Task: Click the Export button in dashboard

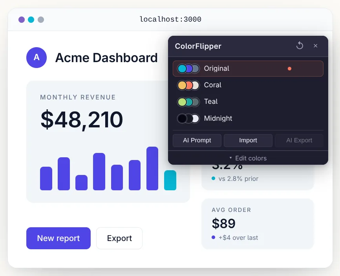Action: click(x=119, y=238)
